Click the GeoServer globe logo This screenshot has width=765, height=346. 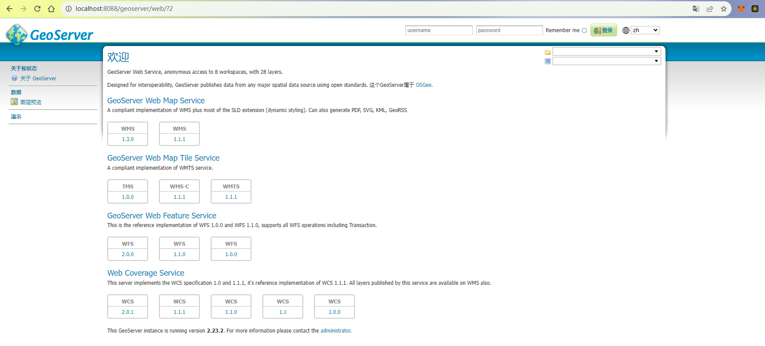click(17, 34)
